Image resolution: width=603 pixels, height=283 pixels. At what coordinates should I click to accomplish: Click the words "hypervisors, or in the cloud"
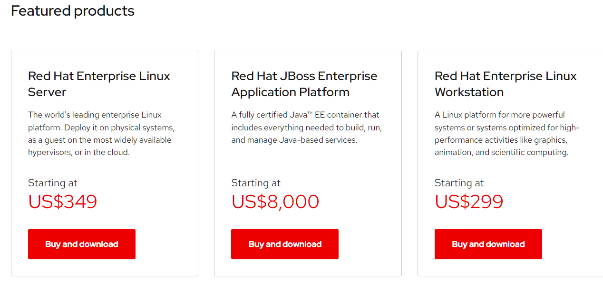click(x=79, y=153)
